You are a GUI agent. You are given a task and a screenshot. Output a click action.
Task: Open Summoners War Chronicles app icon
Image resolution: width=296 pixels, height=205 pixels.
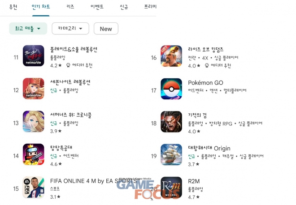tap(34, 121)
